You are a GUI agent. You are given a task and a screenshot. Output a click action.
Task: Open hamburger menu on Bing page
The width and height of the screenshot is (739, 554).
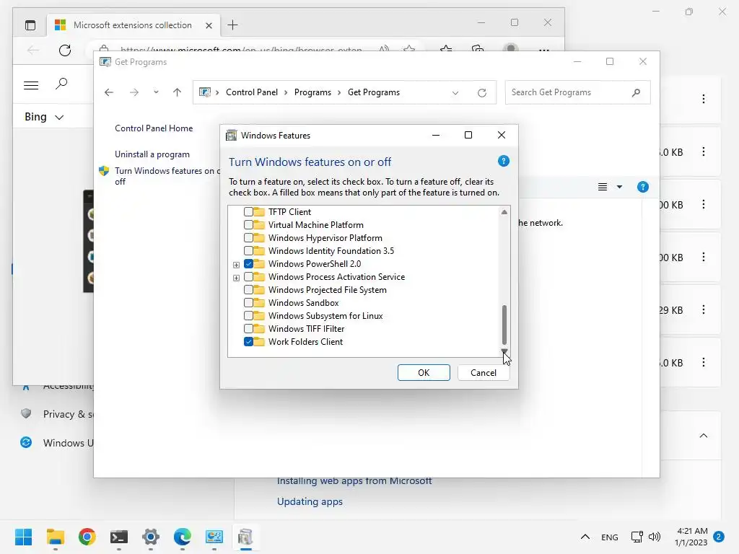[31, 85]
